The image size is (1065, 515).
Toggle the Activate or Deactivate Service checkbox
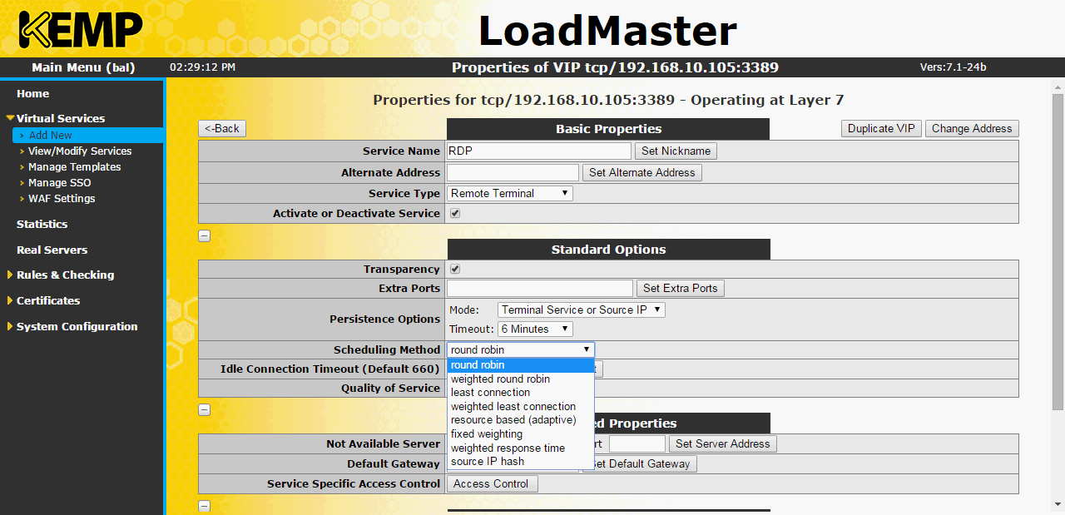click(455, 213)
